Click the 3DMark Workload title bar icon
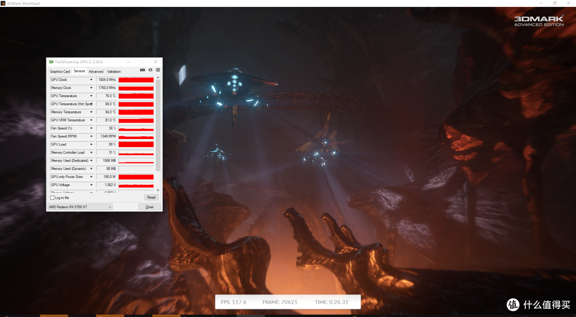 (3, 3)
